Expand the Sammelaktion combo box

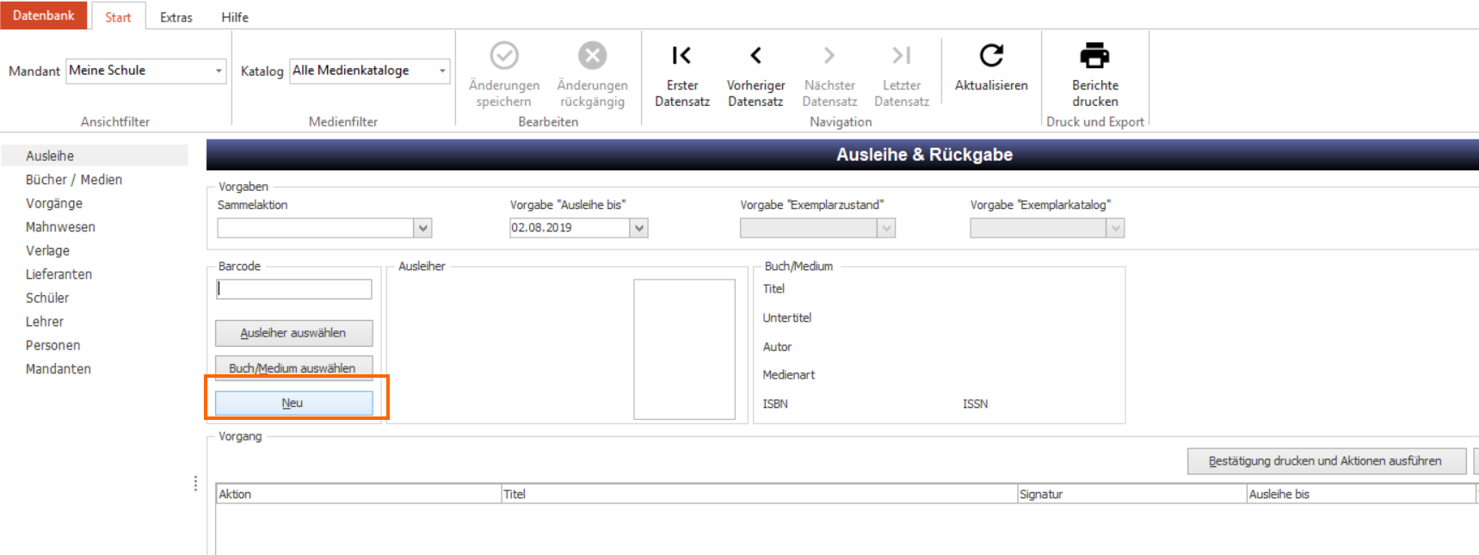[422, 228]
